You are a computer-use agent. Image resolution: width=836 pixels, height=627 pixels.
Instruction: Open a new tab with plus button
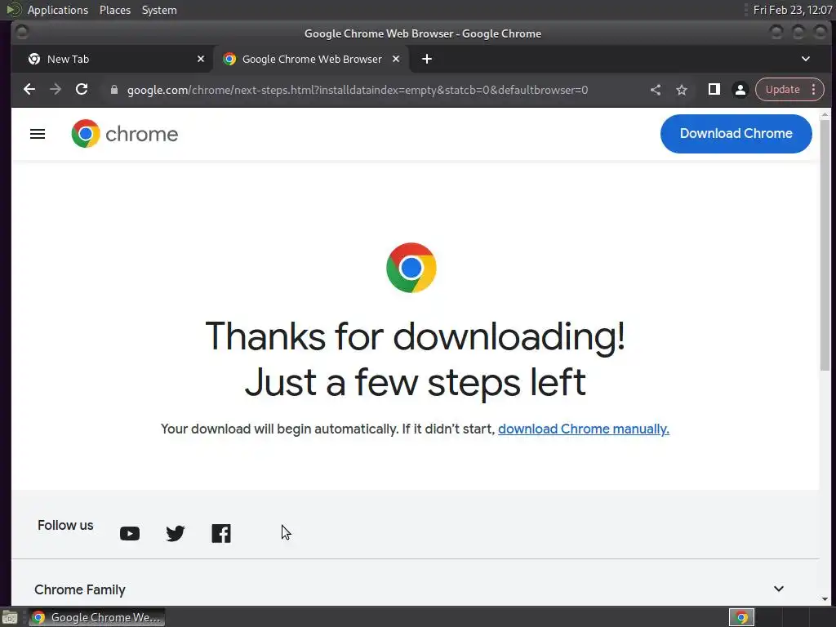click(427, 59)
